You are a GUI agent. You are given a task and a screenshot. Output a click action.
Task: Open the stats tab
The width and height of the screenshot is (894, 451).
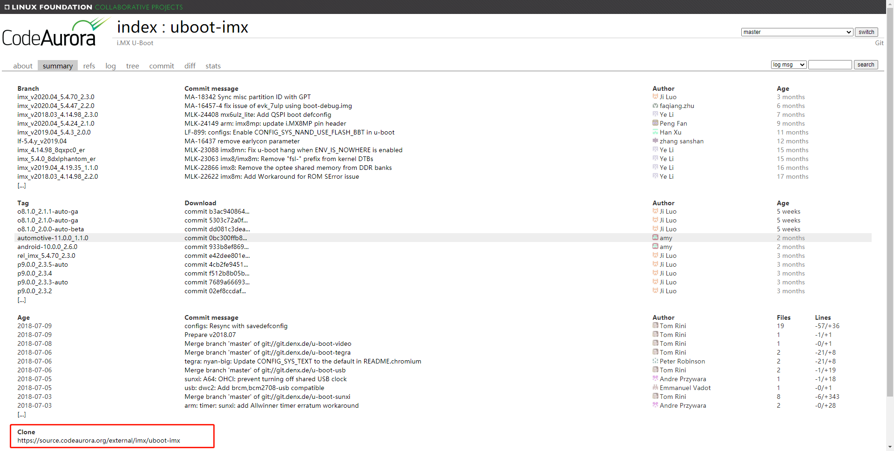pyautogui.click(x=213, y=66)
